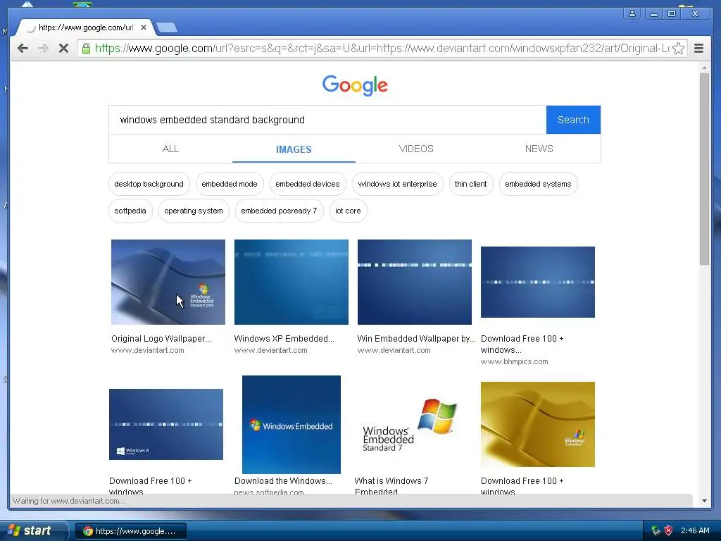Open the Original Logo Wallpaper thumbnail
Screen dimensions: 721x541
click(x=168, y=282)
